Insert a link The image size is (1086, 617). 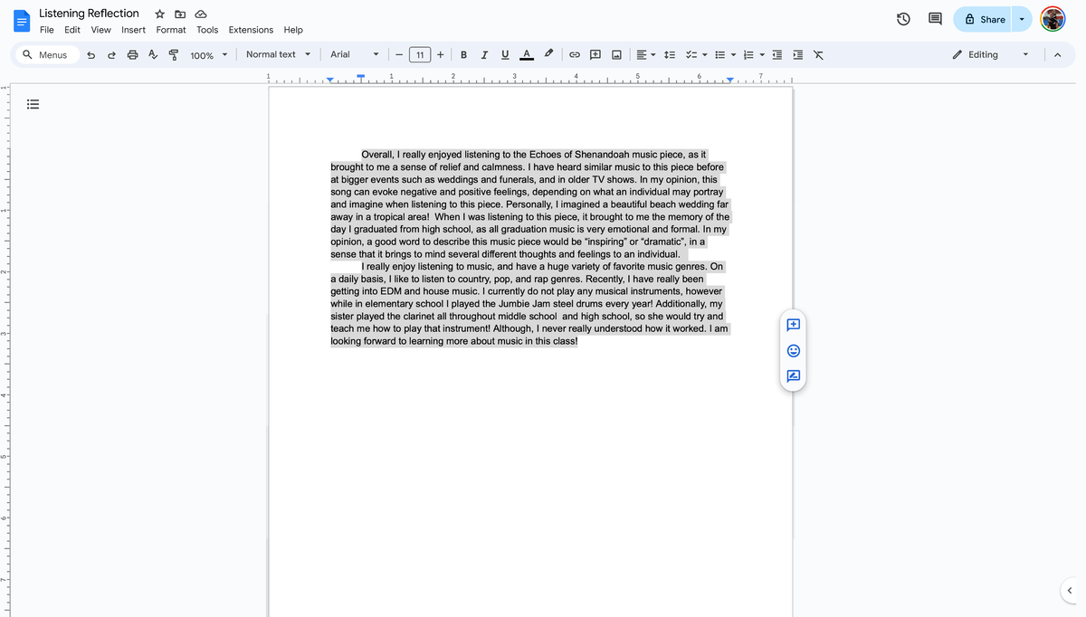coord(574,54)
